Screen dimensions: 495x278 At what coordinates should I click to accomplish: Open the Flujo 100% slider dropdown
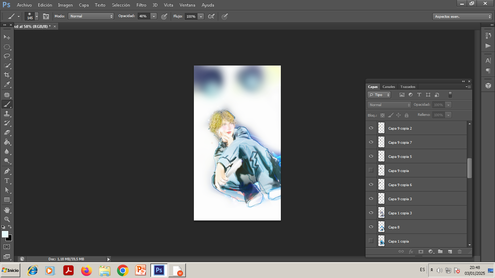(201, 16)
